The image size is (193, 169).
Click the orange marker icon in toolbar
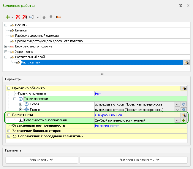[x=58, y=17]
